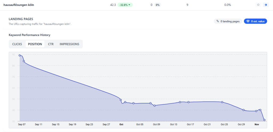
Task: Select the first chart data point at Sep 07
Action: point(20,55)
